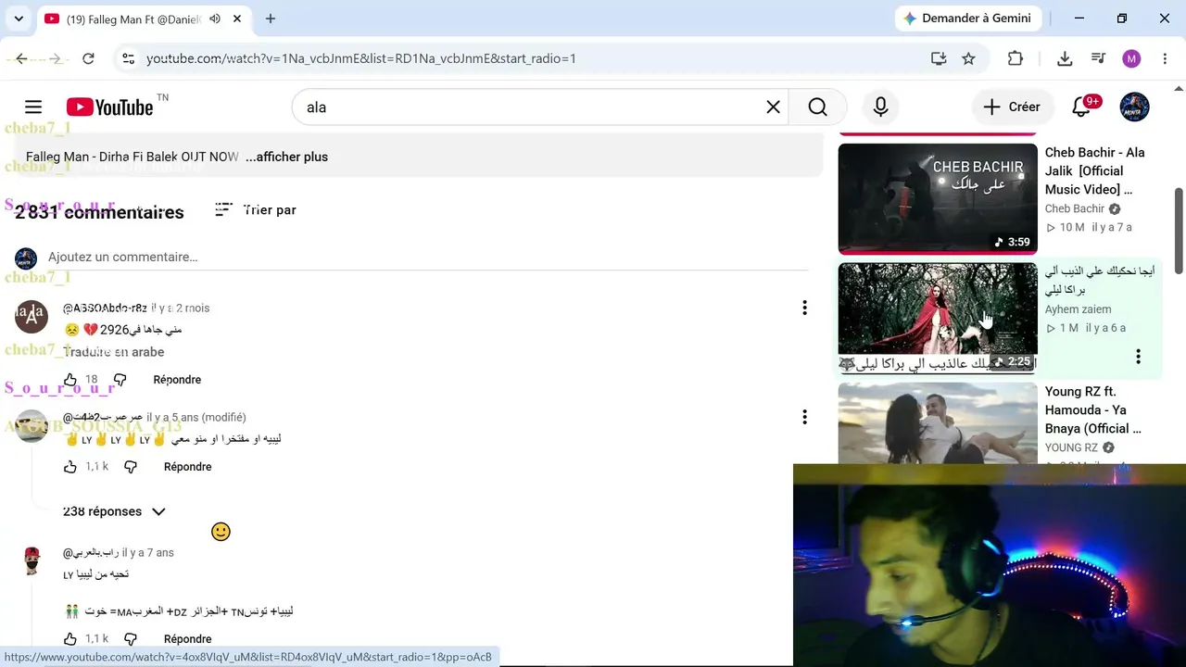Click Demander à Gemini button
This screenshot has width=1186, height=667.
coord(967,19)
